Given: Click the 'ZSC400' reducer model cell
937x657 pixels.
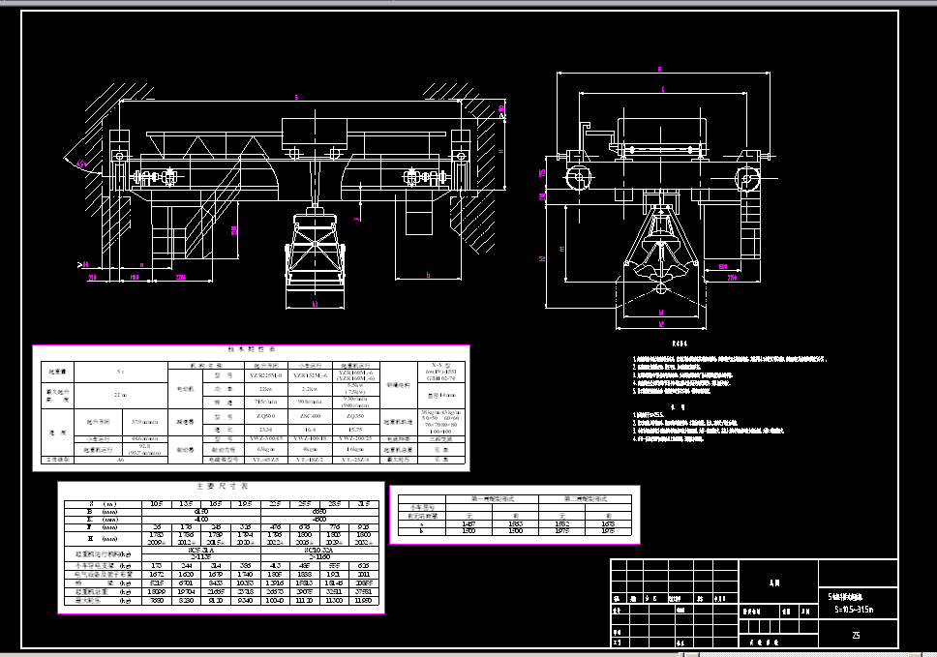Looking at the screenshot, I should pos(311,416).
